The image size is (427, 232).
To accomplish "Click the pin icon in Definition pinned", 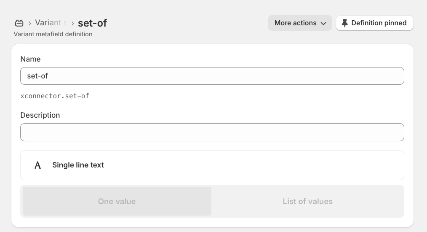I will click(x=344, y=23).
